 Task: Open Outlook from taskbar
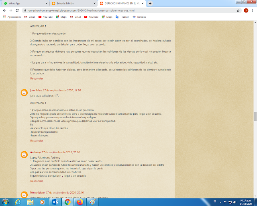[55, 202]
